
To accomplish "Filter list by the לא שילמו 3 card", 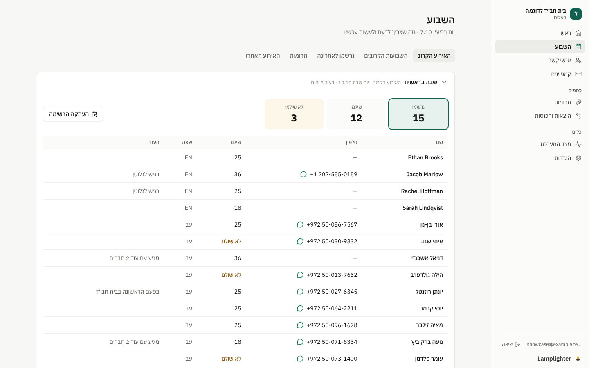I will tap(294, 114).
